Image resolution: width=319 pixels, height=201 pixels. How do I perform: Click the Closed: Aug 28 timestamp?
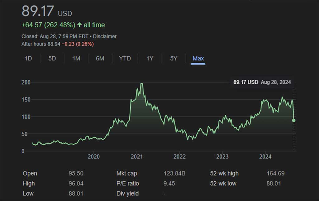55,37
